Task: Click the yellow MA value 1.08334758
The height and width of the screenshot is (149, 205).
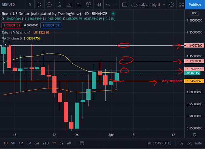Action: 32,38
